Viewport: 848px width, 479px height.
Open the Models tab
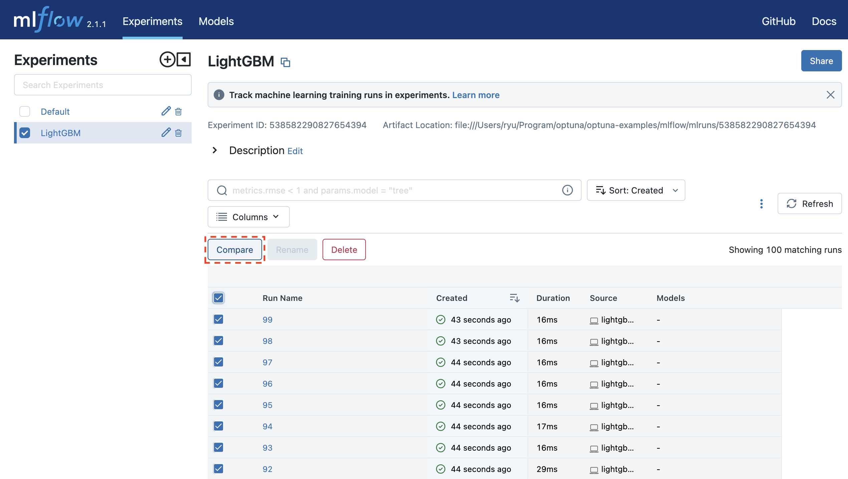click(216, 21)
